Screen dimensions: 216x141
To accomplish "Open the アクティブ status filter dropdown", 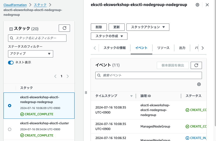I will coord(31,54).
